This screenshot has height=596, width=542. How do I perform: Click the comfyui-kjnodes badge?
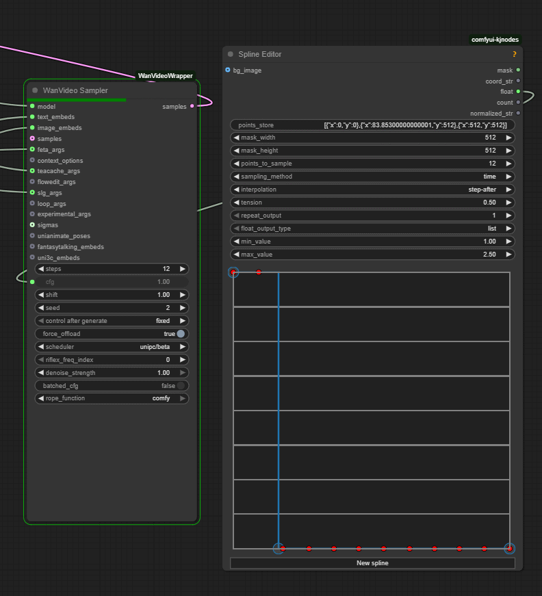pyautogui.click(x=495, y=40)
